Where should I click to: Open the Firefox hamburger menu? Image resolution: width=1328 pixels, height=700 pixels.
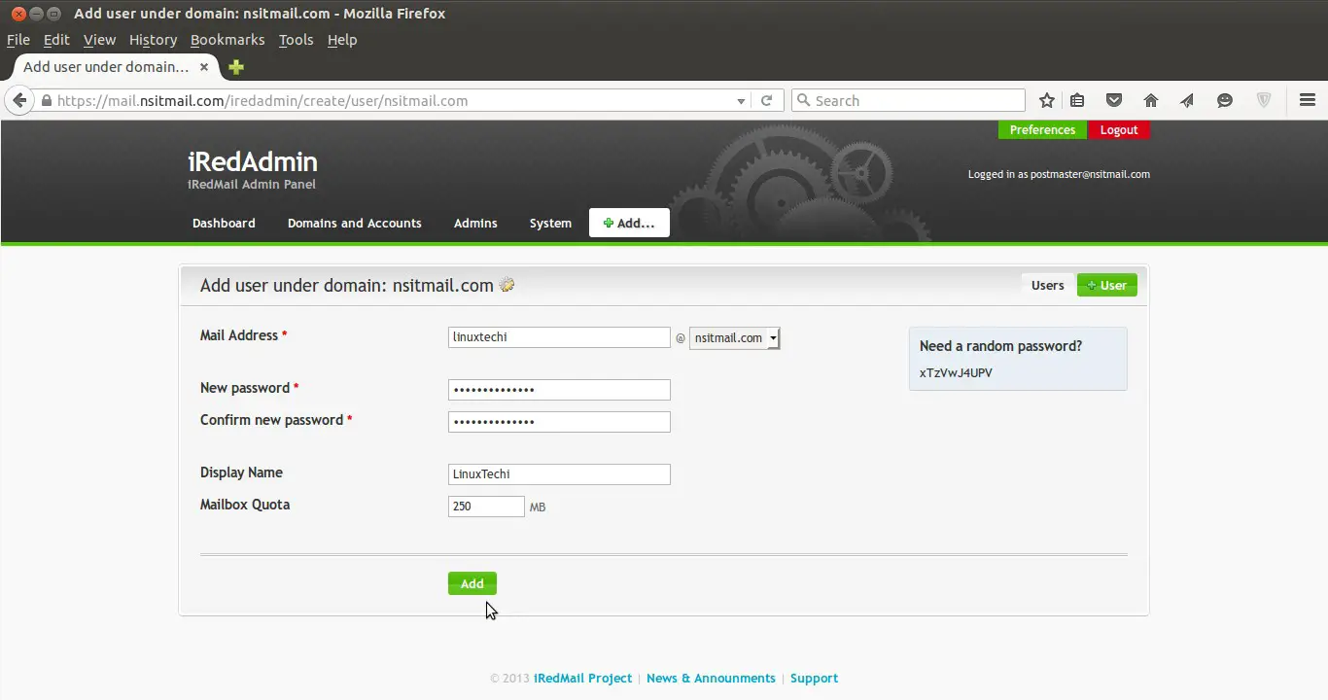click(x=1307, y=100)
